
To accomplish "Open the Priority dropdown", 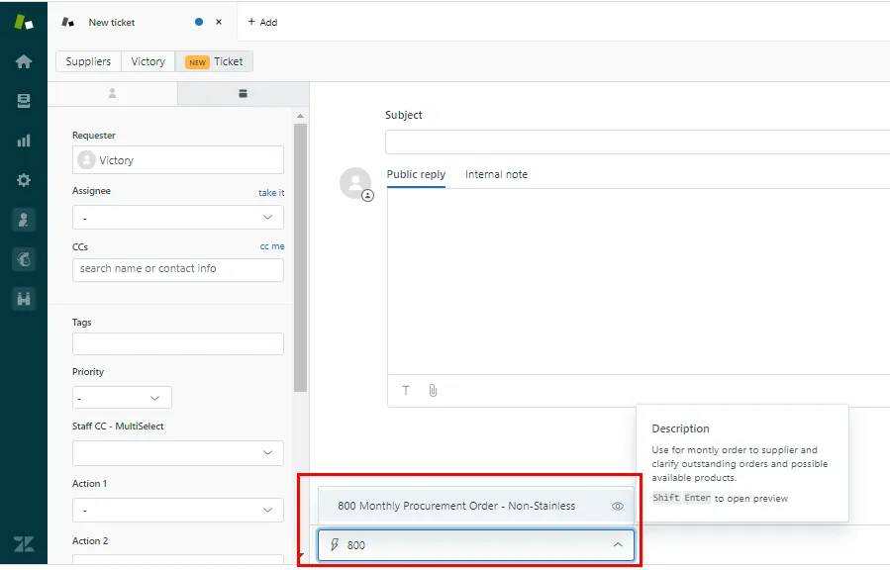I will [122, 398].
